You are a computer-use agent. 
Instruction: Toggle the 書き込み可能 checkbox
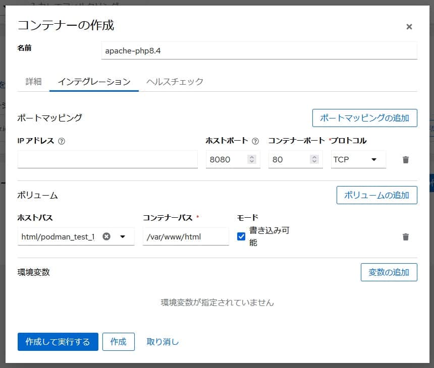pyautogui.click(x=241, y=236)
